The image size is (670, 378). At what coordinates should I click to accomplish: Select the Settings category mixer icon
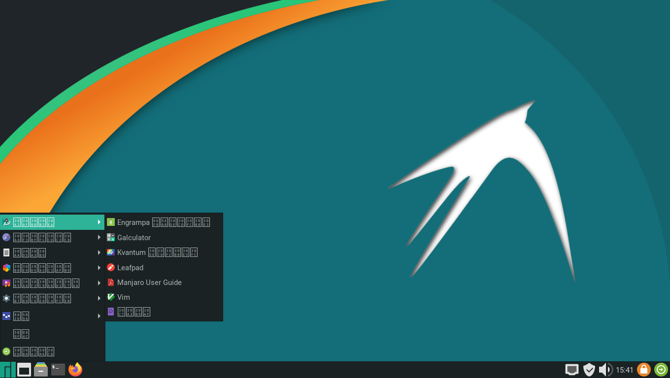(6, 316)
